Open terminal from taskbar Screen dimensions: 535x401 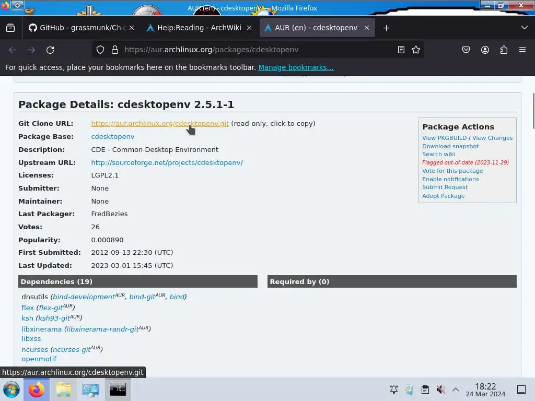pos(118,390)
